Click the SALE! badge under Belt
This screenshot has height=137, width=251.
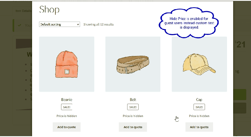133,107
